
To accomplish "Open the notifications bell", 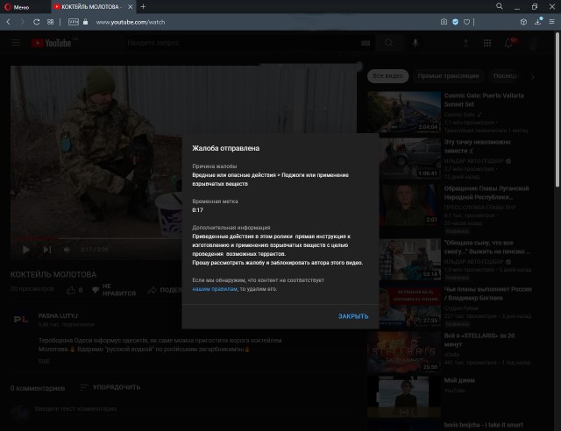I will (508, 43).
